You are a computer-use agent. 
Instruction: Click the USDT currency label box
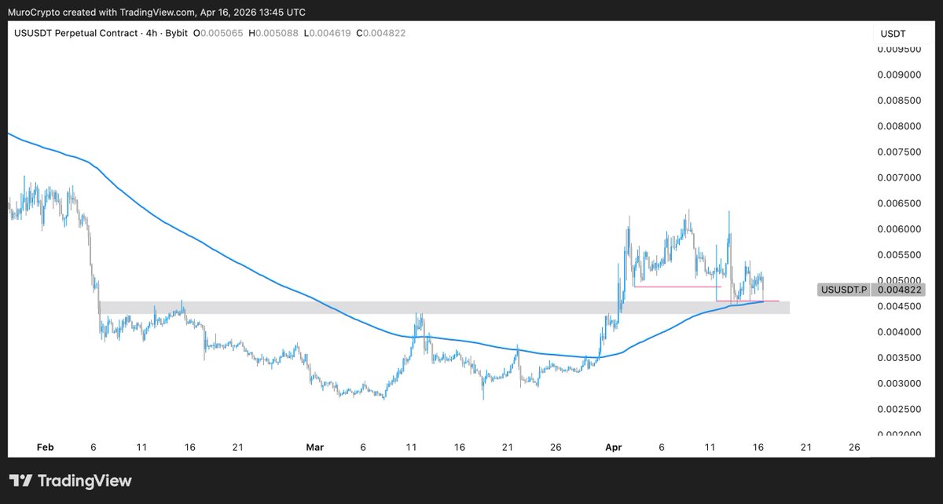point(902,35)
